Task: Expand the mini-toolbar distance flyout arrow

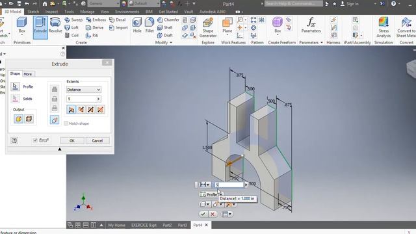Action: click(x=246, y=185)
